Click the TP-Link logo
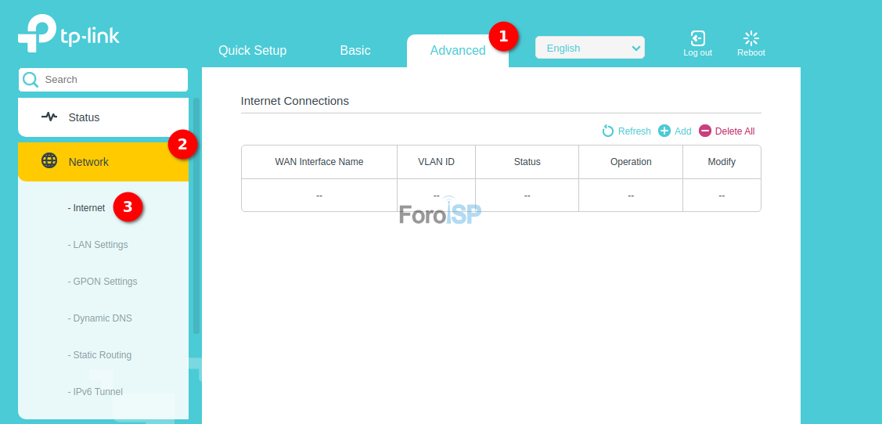Image resolution: width=882 pixels, height=424 pixels. click(x=69, y=34)
